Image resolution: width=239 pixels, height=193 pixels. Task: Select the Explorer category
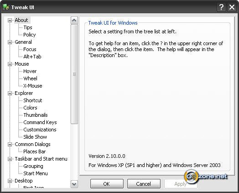point(24,93)
